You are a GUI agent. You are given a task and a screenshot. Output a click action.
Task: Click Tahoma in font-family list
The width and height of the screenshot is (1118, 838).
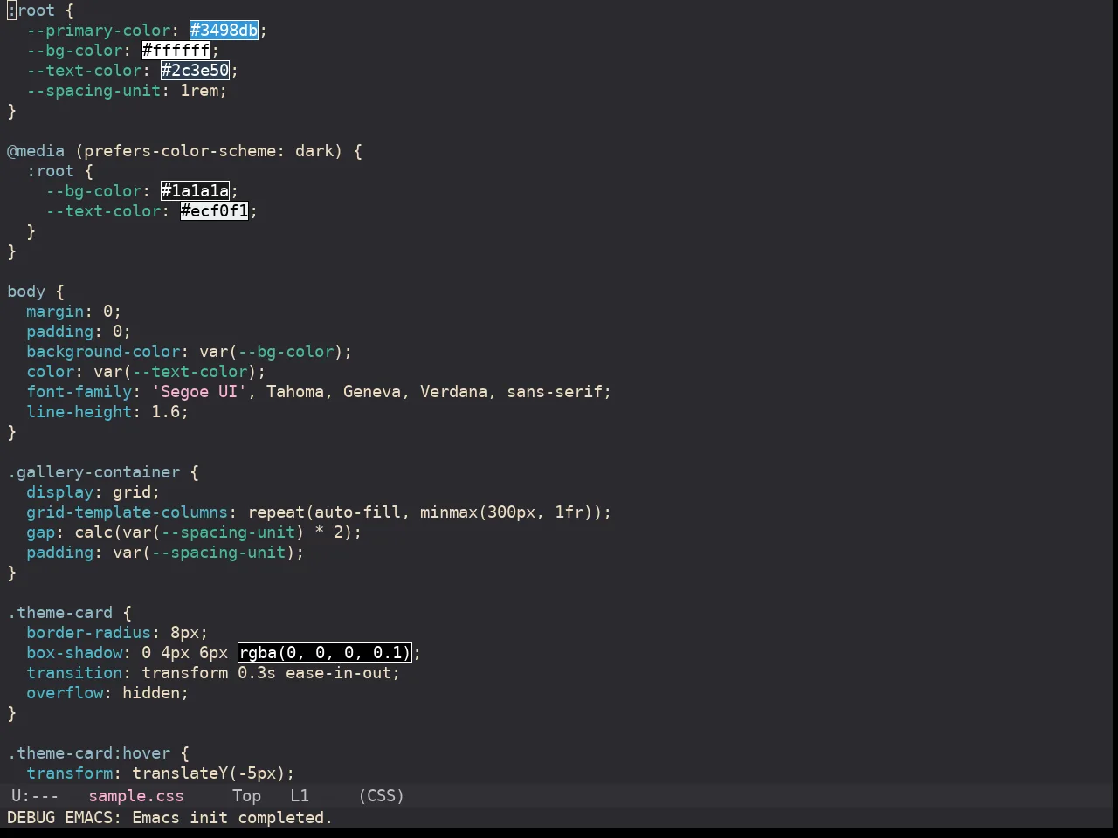pos(295,392)
